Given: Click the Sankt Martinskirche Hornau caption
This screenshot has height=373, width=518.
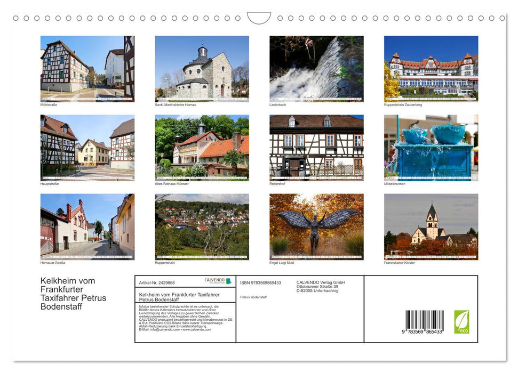Looking at the screenshot, I should coord(176,105).
